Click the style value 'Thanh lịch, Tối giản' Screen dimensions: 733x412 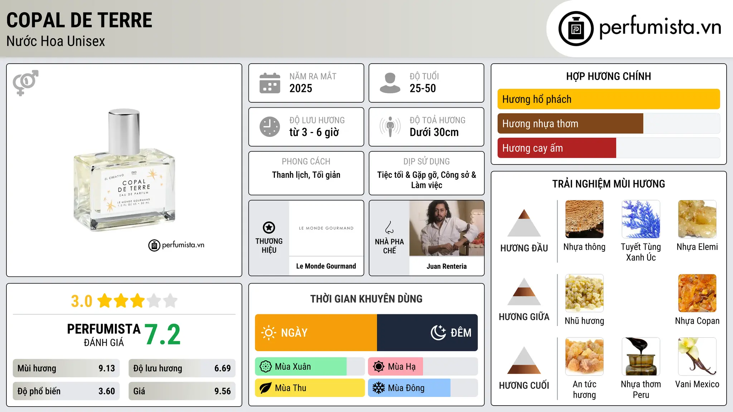point(306,175)
